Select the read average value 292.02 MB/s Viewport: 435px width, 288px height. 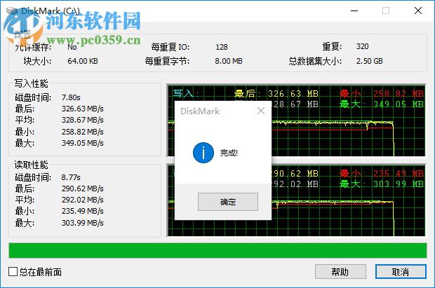[83, 200]
